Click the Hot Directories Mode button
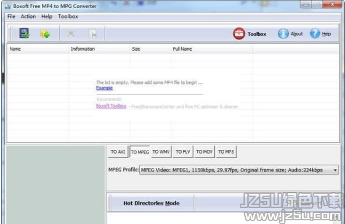 [152, 203]
